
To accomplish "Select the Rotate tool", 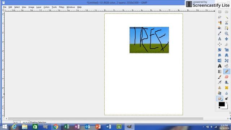I will pyautogui.click(x=220, y=50).
